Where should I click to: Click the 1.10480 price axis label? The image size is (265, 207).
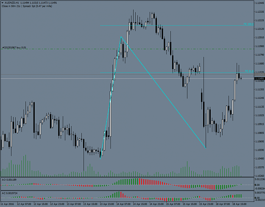tap(260, 159)
